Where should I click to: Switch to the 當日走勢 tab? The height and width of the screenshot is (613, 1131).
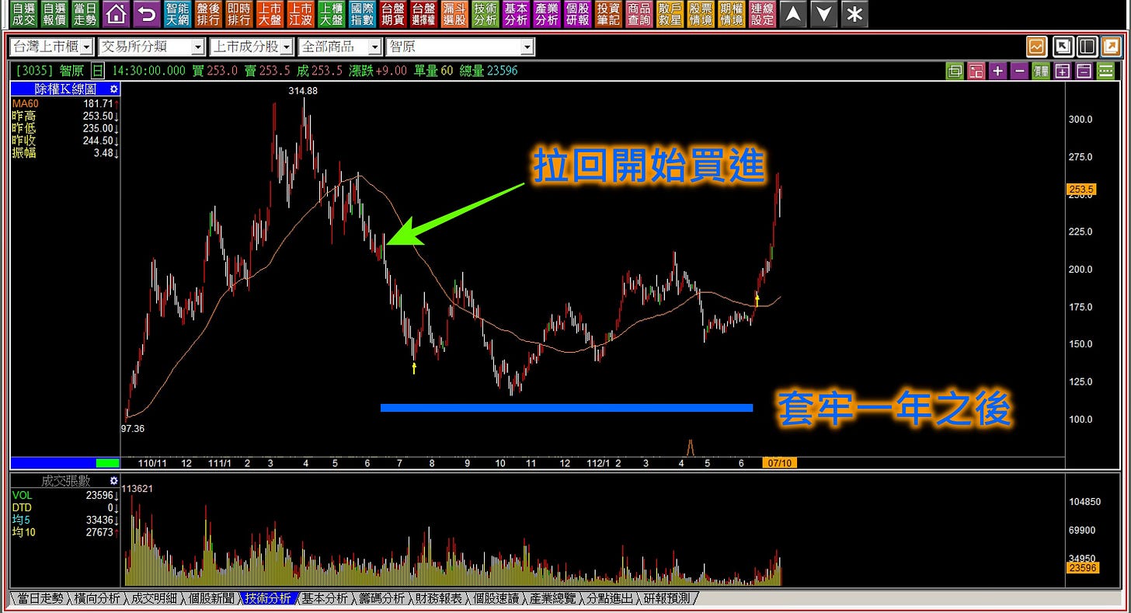pos(40,598)
